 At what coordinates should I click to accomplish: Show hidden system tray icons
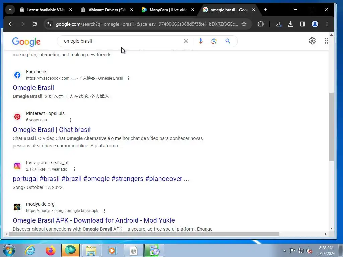pos(285,251)
